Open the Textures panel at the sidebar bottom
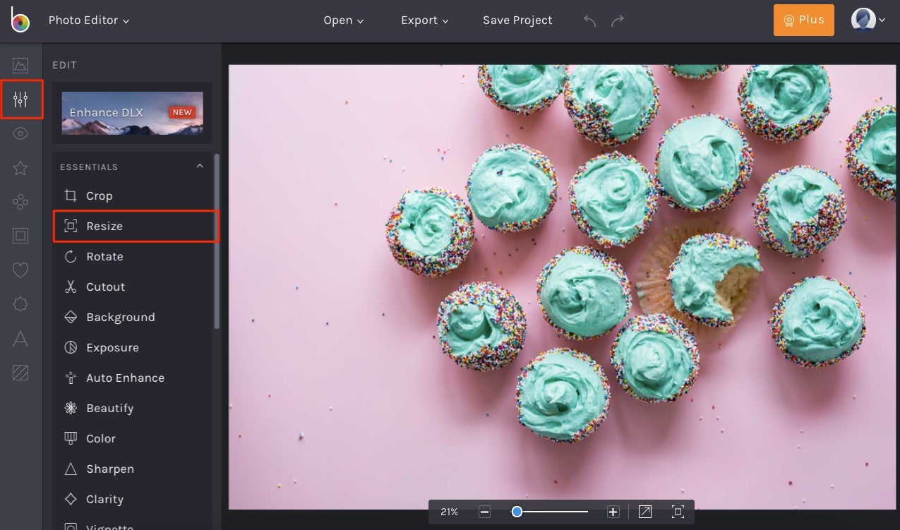Screen dimensions: 900x530 point(20,373)
